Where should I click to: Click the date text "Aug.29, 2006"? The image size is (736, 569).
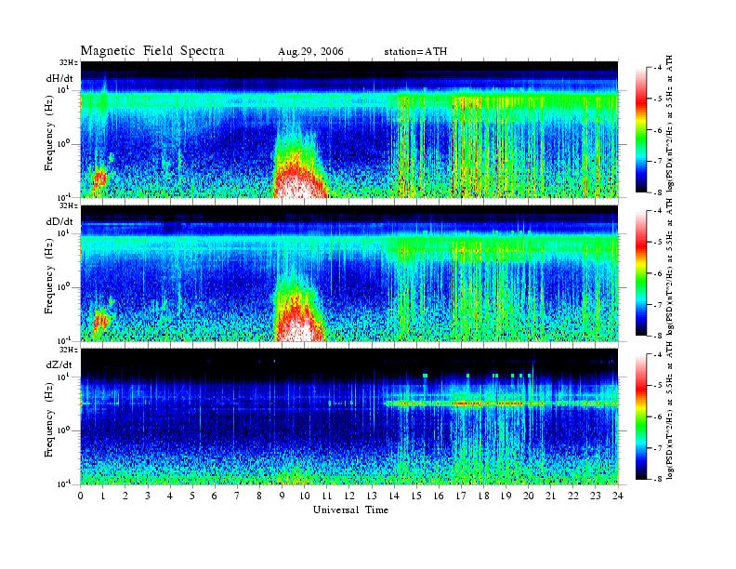pyautogui.click(x=310, y=52)
